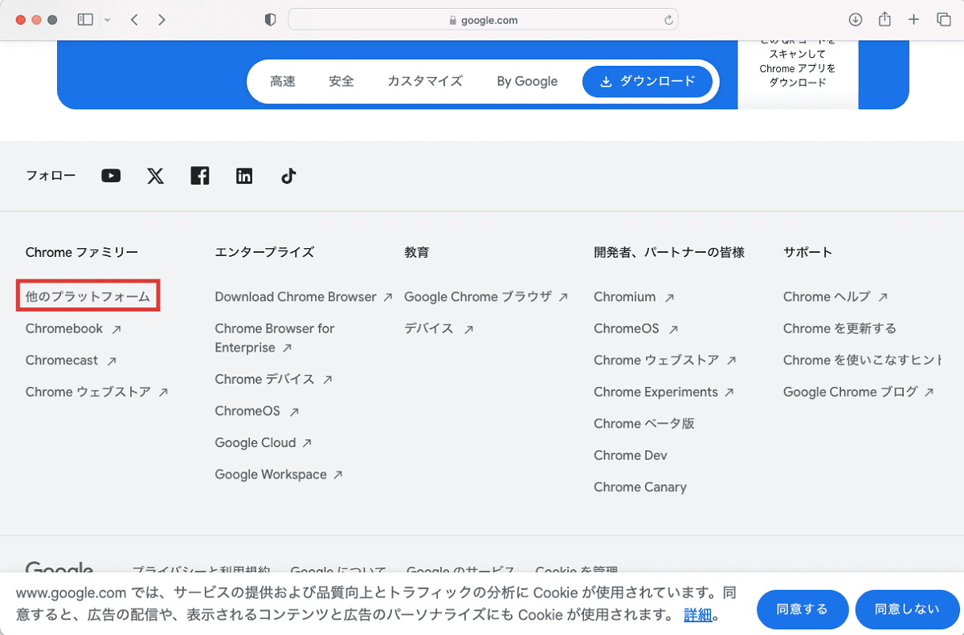Select the By Google tab
Screen dimensions: 964x635
tap(527, 81)
